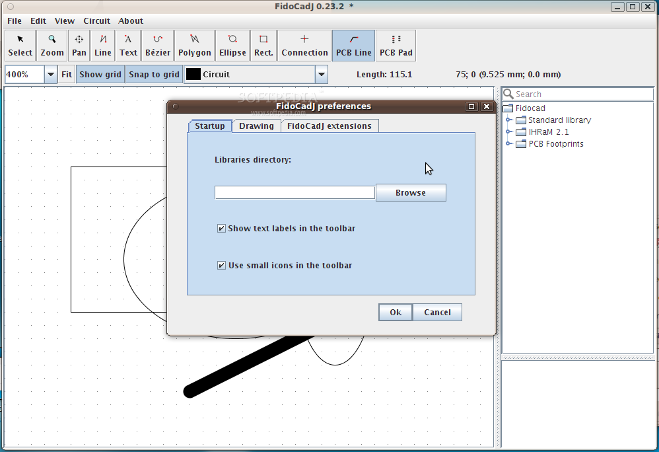The image size is (659, 452).
Task: Maximize the FidoCadJ main window
Action: point(633,7)
